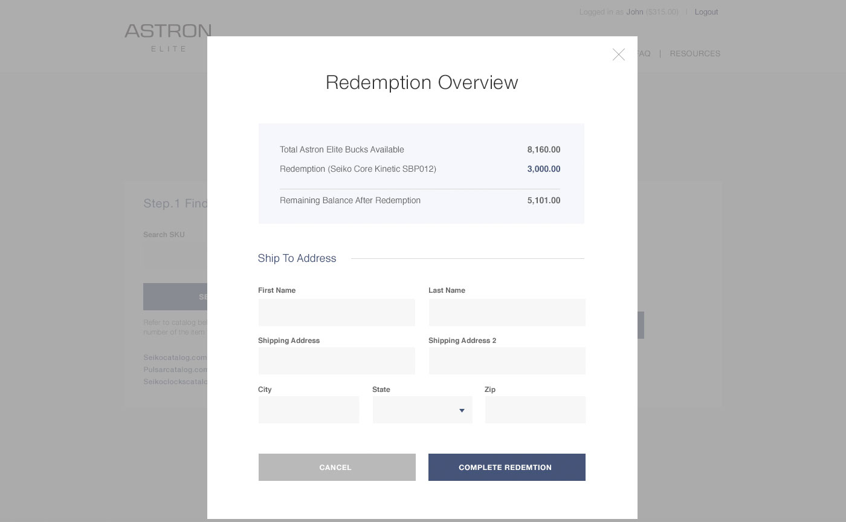Open the State dropdown
846x522 pixels.
pyautogui.click(x=422, y=410)
